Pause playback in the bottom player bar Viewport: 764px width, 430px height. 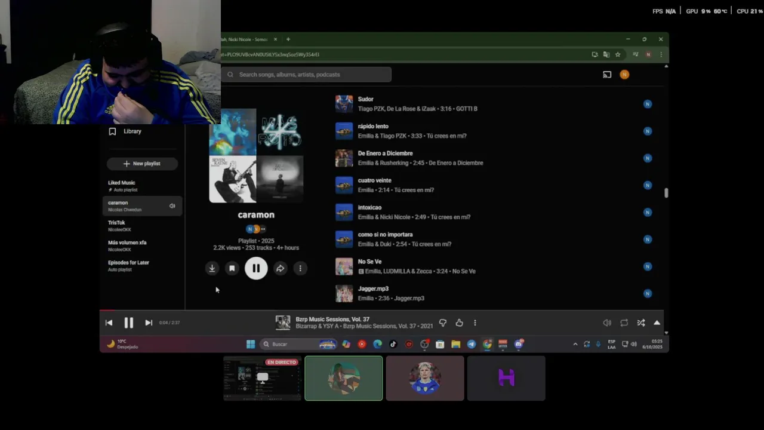(128, 322)
